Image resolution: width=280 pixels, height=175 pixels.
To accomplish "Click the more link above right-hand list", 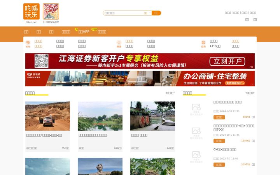I will tap(250, 93).
